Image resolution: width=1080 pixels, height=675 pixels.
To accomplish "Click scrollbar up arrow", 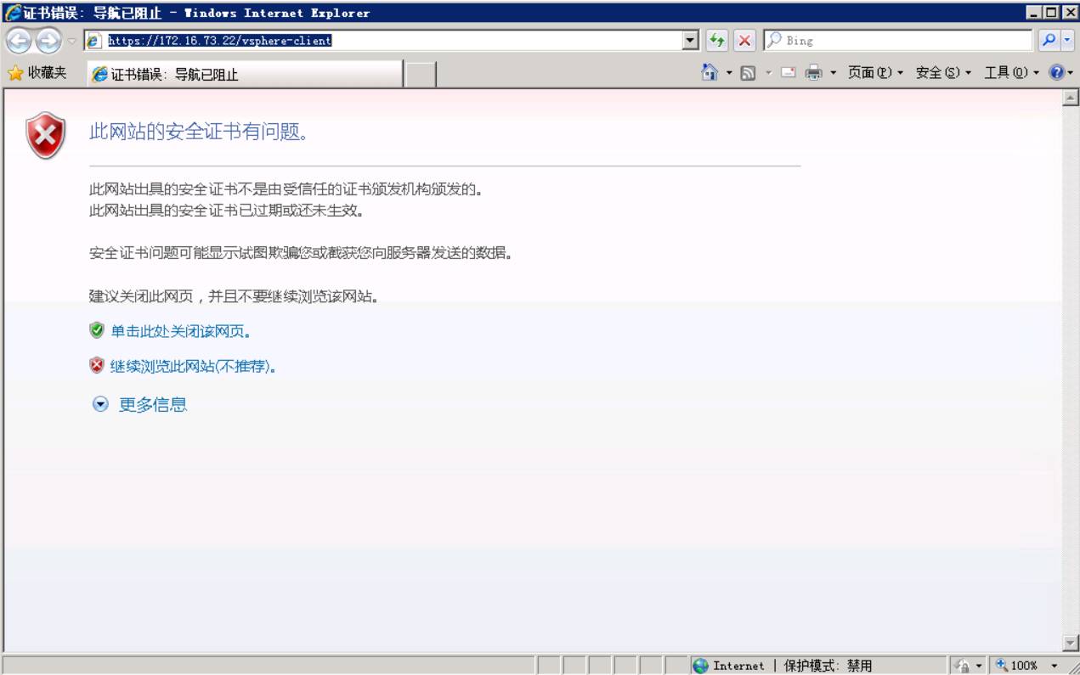I will 1071,98.
